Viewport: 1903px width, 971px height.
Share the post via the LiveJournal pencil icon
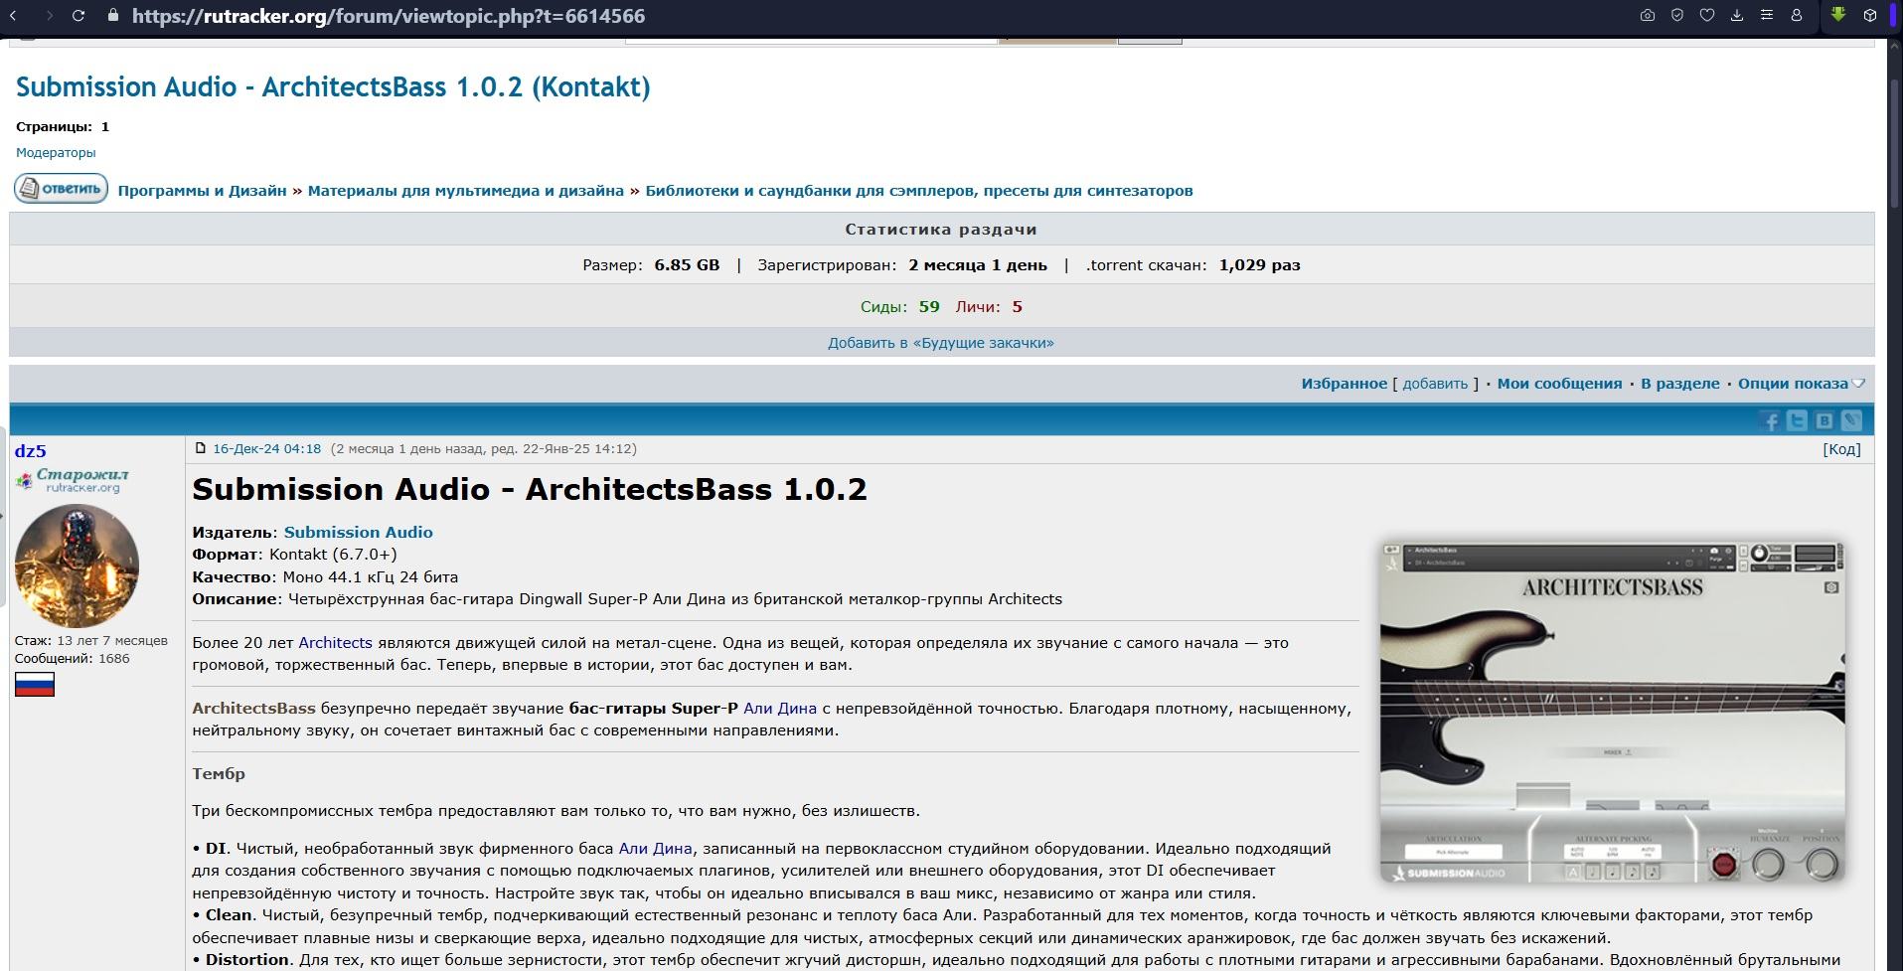(x=1850, y=421)
